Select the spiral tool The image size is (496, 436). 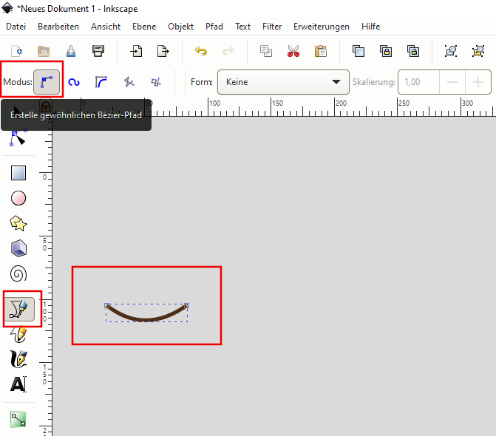pos(18,274)
